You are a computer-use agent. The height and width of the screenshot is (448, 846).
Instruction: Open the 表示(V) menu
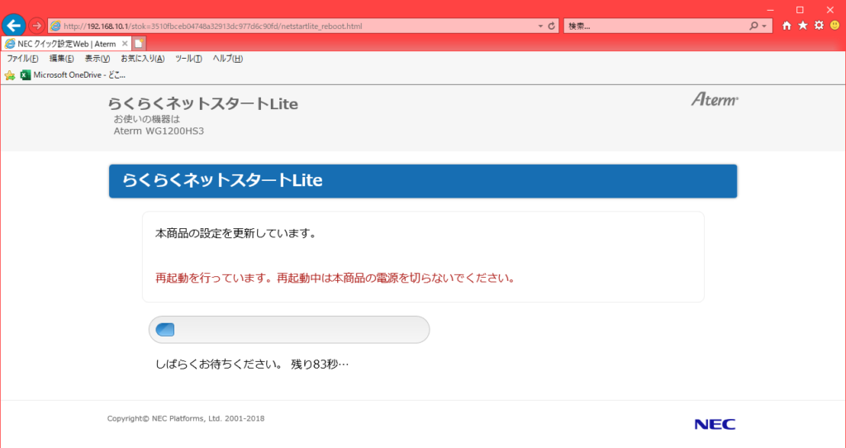coord(97,59)
